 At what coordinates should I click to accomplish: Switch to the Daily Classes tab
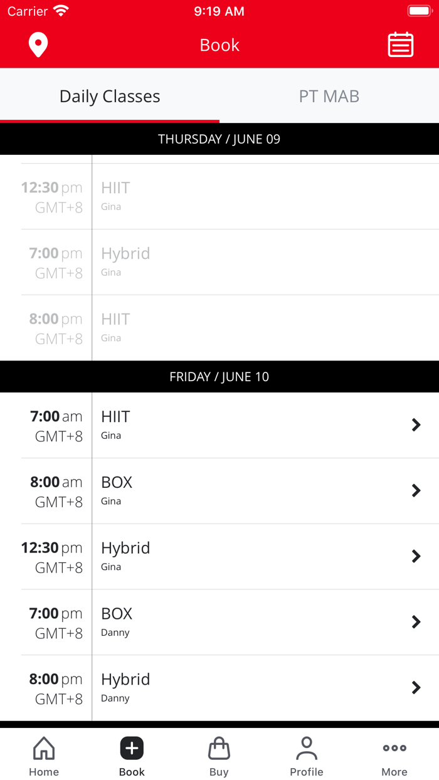click(110, 97)
